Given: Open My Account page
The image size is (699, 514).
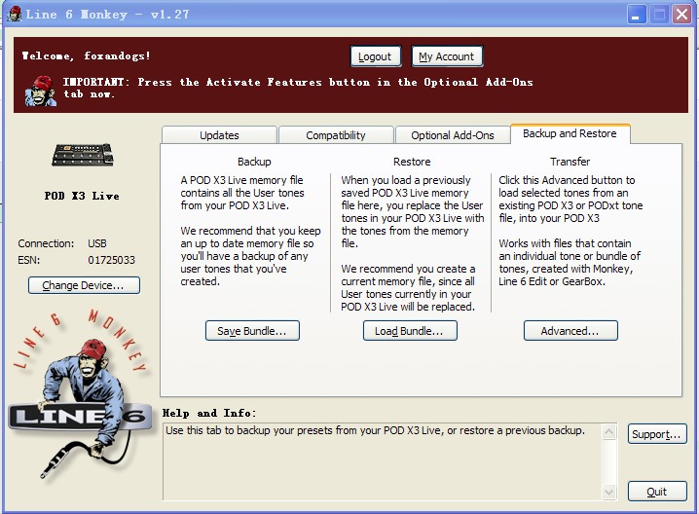Looking at the screenshot, I should coord(447,56).
